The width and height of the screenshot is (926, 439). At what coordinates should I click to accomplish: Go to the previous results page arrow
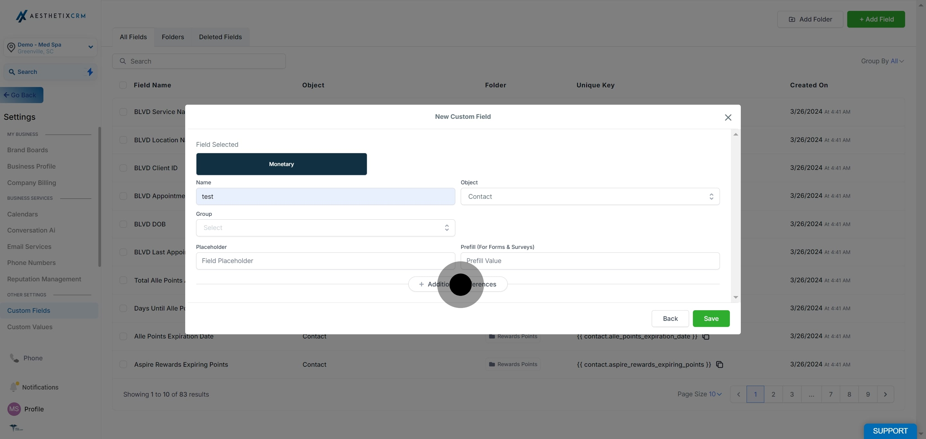pos(738,394)
